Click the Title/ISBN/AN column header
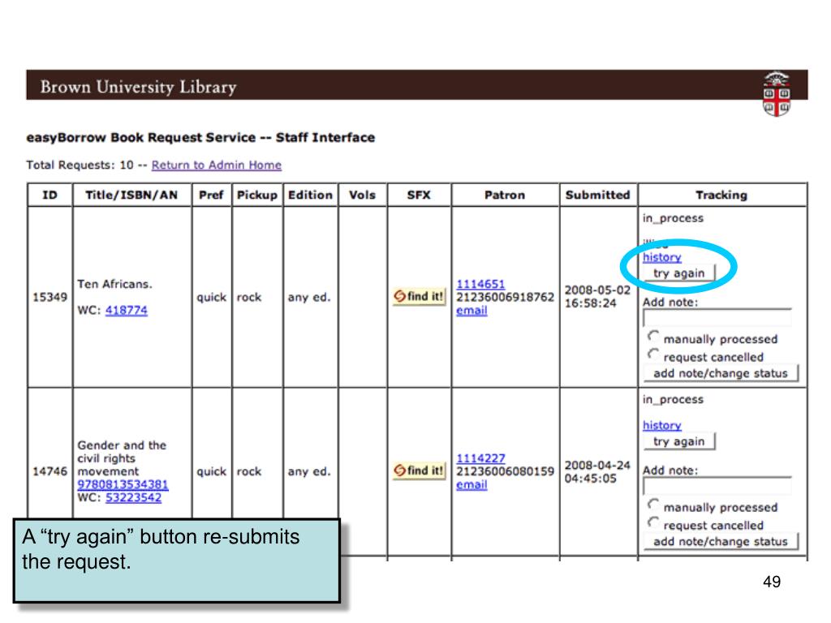The height and width of the screenshot is (623, 831). point(131,195)
